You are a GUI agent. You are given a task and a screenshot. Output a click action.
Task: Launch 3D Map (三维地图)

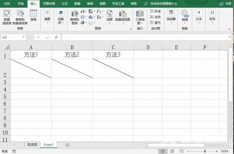(140, 17)
